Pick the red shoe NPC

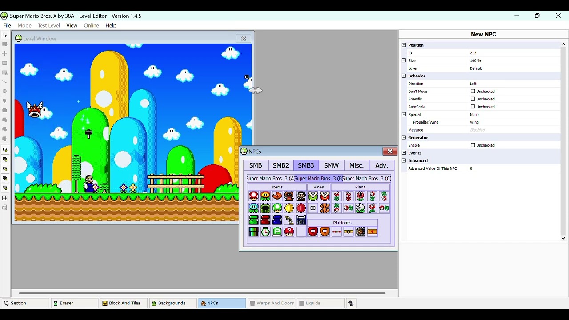[265, 220]
